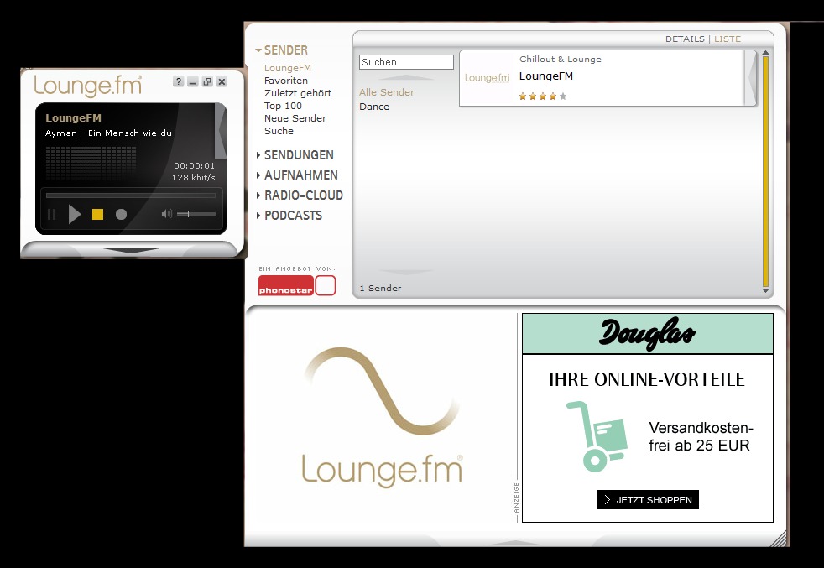Minimize the Lounge.fm player window
The width and height of the screenshot is (824, 568).
coord(193,81)
